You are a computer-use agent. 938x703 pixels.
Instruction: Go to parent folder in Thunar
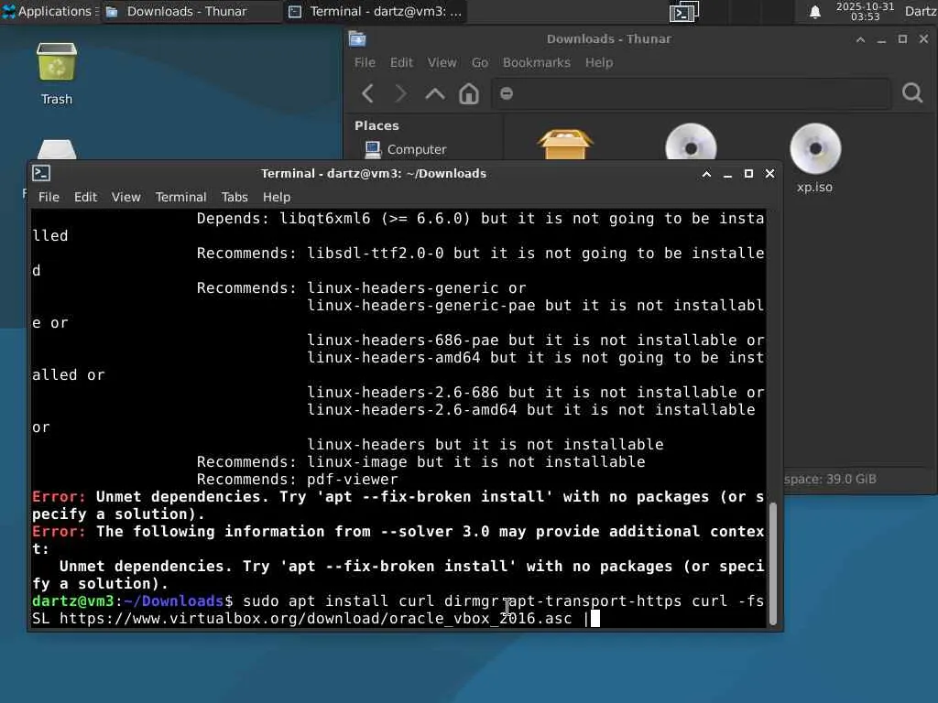point(435,93)
